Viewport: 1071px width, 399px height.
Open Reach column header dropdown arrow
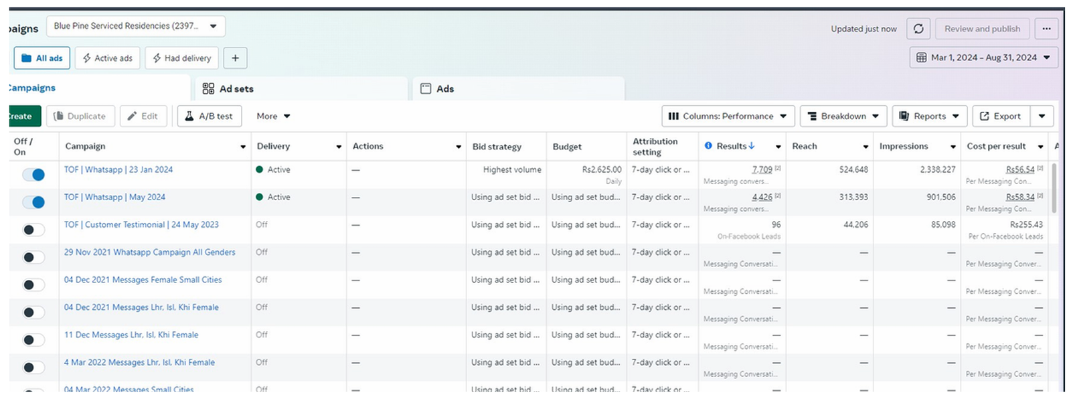click(866, 147)
